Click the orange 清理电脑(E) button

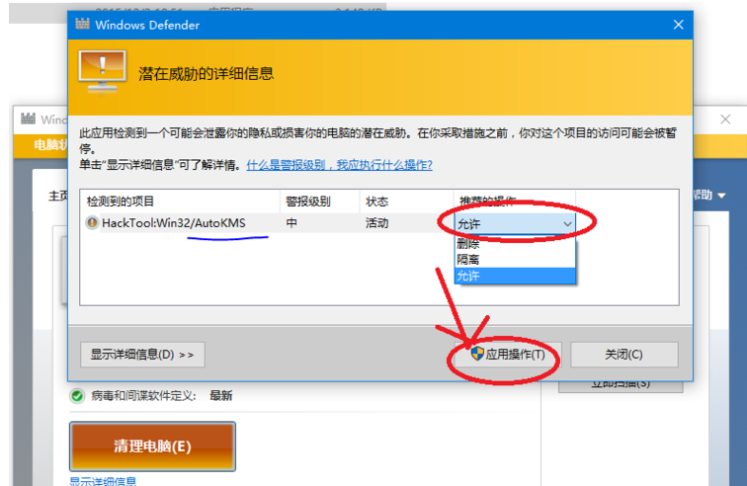click(x=152, y=445)
